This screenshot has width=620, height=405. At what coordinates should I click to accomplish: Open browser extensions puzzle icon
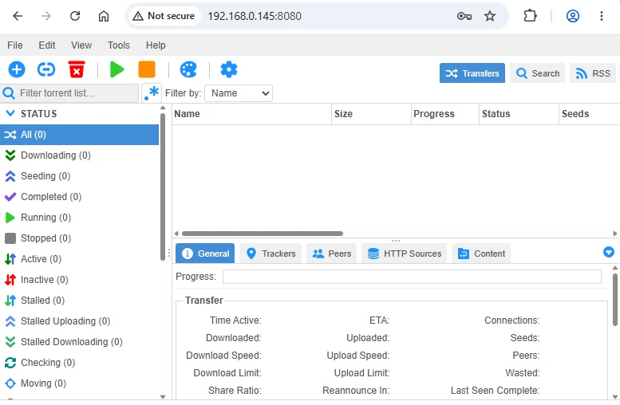tap(530, 16)
